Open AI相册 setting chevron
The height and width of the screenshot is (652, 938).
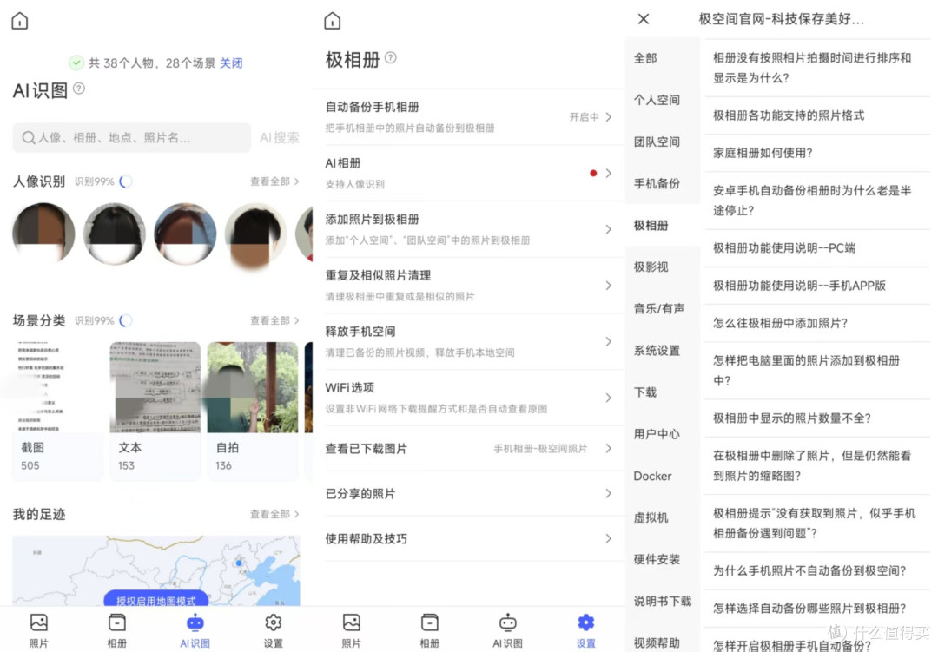(x=608, y=174)
